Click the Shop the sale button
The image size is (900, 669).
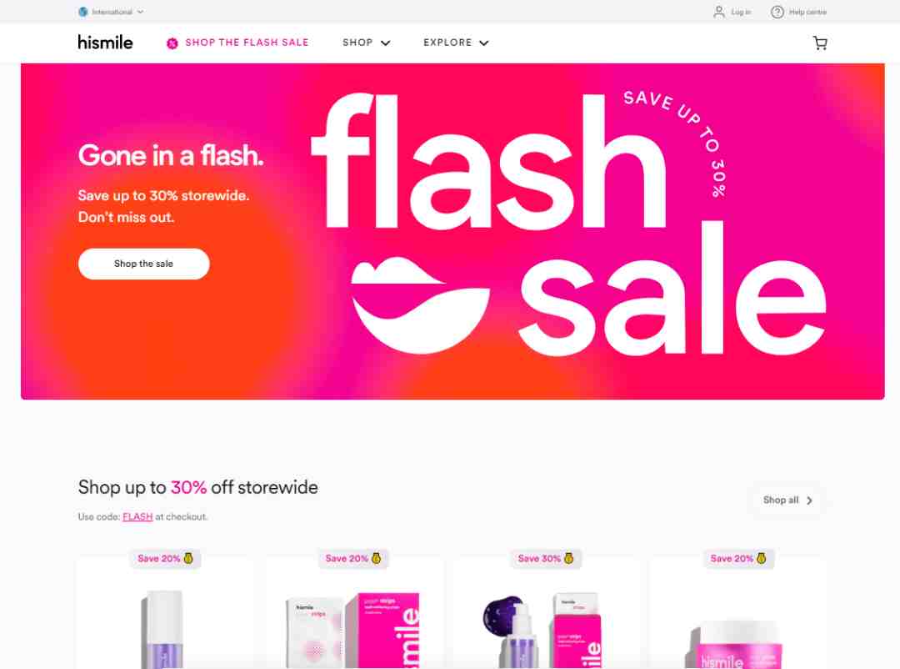pos(143,264)
